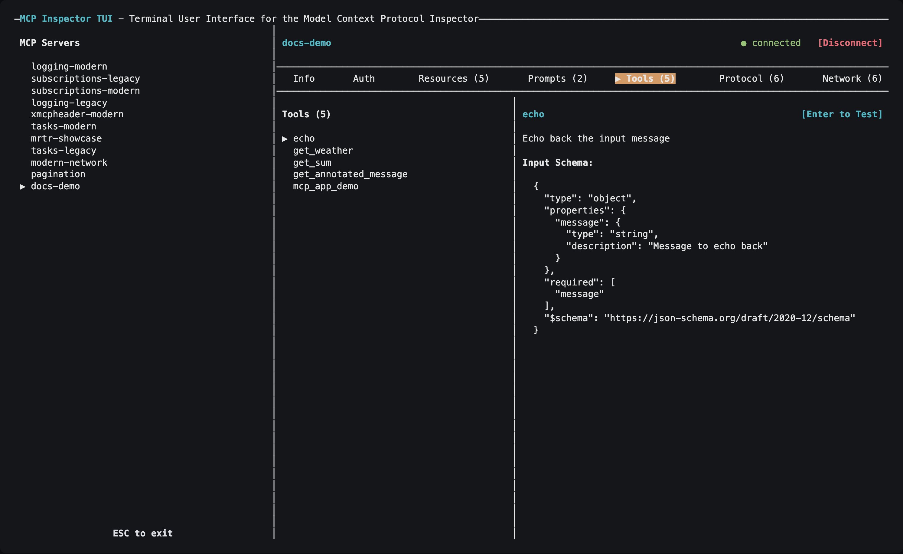903x554 pixels.
Task: Click the 'ESC to exit' hint
Action: click(142, 533)
